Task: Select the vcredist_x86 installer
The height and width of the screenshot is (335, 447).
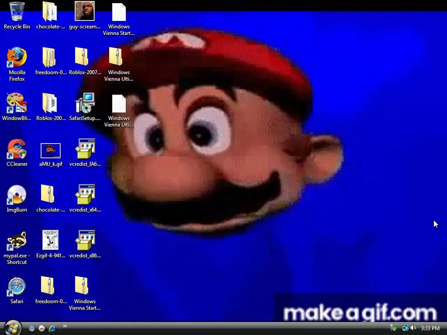Action: coord(85,240)
